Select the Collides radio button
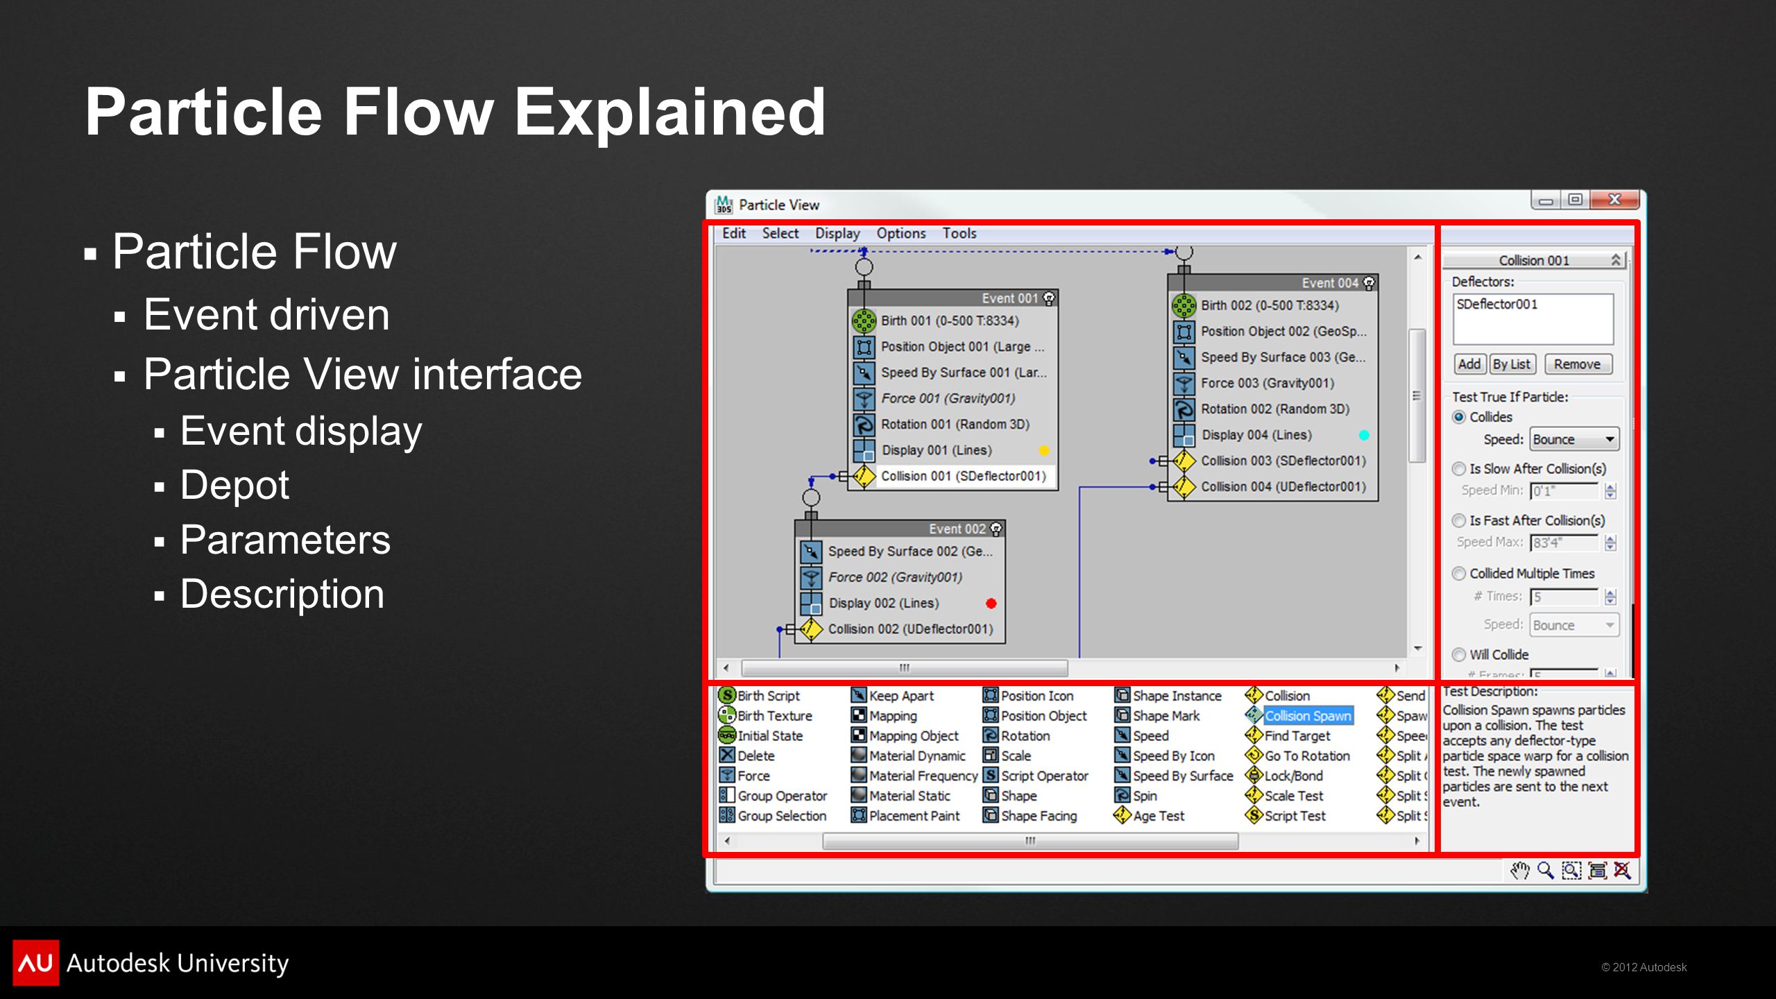The image size is (1776, 999). (x=1459, y=417)
